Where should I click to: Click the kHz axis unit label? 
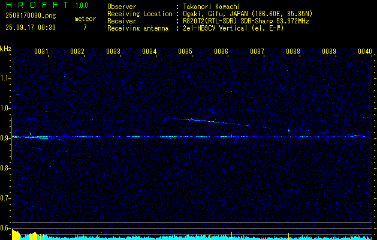pos(5,49)
